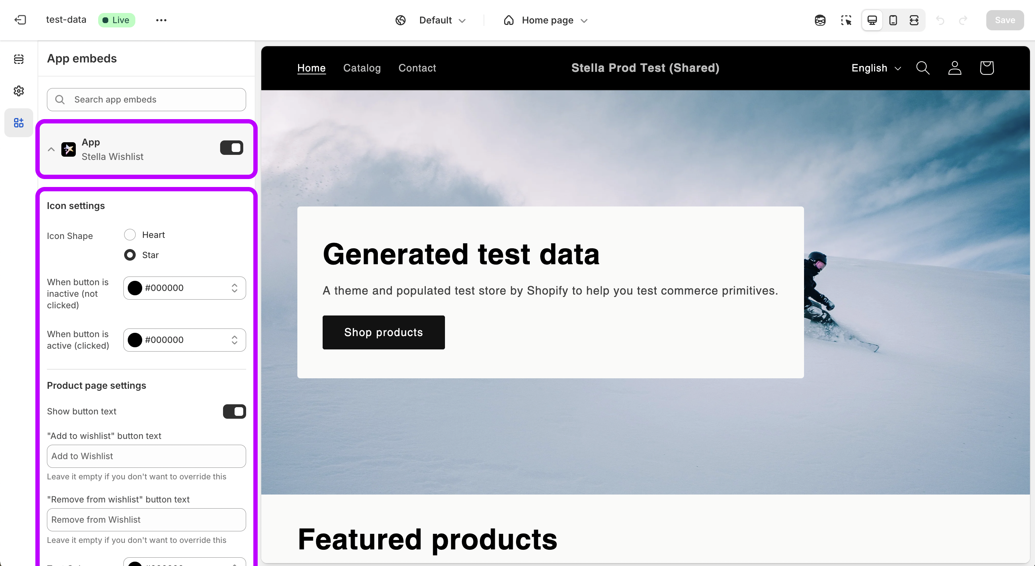The width and height of the screenshot is (1035, 566).
Task: Open the Catalog menu link
Action: coord(362,68)
